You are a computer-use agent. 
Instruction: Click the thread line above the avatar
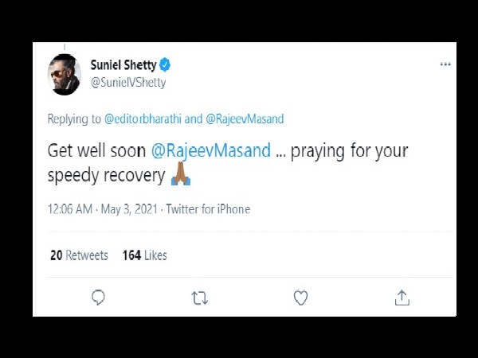[x=65, y=47]
